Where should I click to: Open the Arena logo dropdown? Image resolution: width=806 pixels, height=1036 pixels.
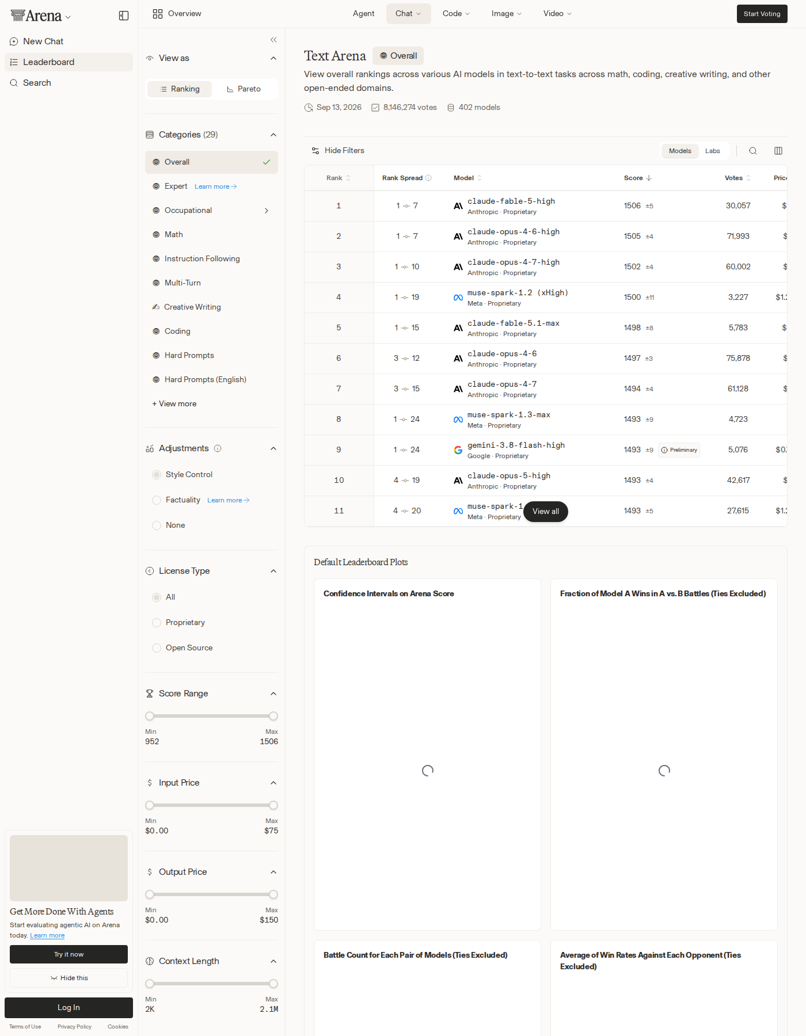coord(69,17)
